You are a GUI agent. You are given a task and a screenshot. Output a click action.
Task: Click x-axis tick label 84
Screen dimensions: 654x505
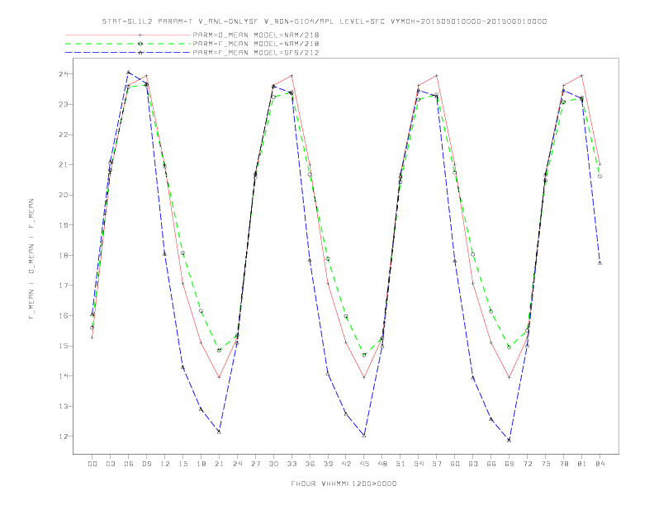(x=600, y=464)
